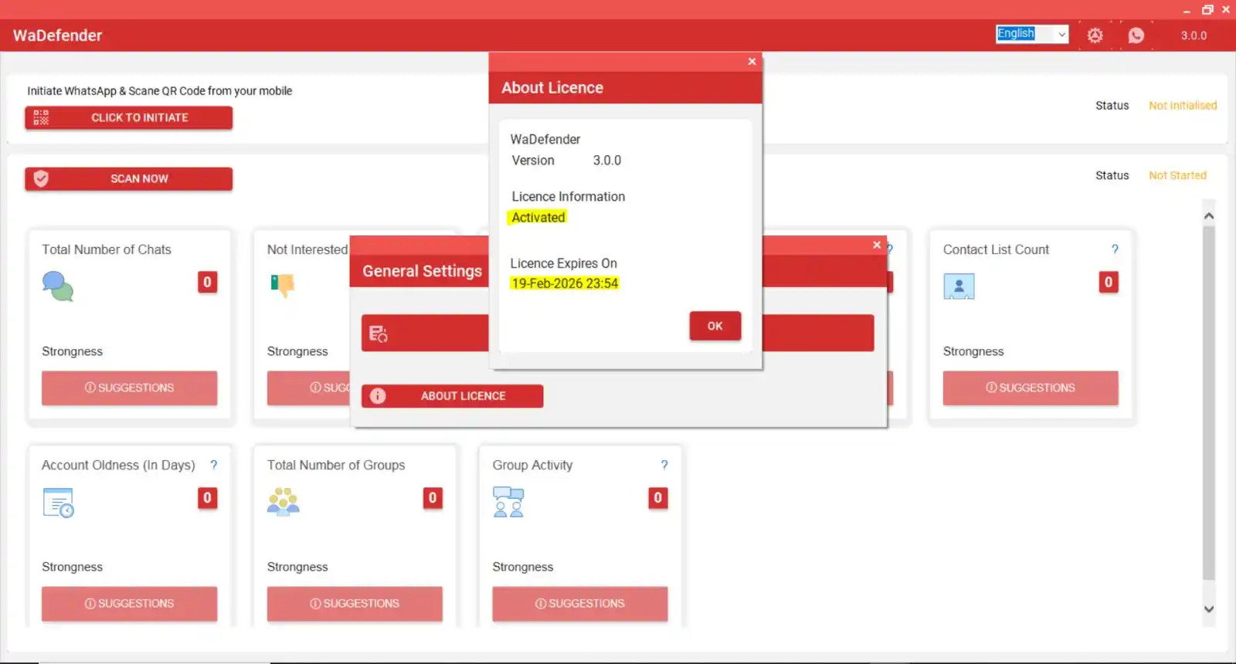The image size is (1236, 664).
Task: Click the 'Licence Expires On' label
Action: (563, 263)
